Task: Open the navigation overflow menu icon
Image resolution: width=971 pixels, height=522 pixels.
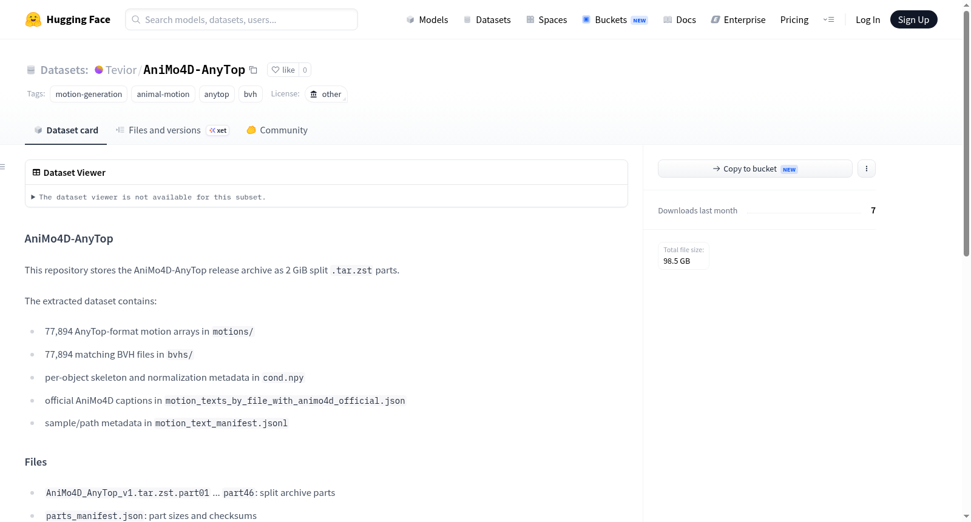Action: pyautogui.click(x=828, y=19)
